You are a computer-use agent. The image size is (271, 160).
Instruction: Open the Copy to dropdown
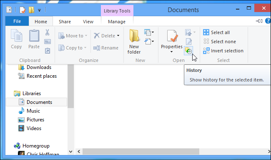click(73, 48)
